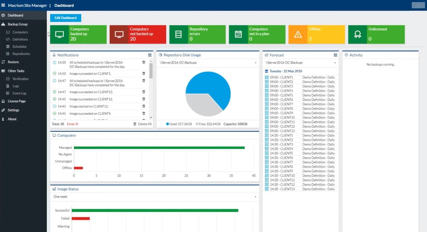Delete the 'Image succeeded on CLIENT1' notification
Viewport: 427px width, 232px height.
click(x=144, y=74)
